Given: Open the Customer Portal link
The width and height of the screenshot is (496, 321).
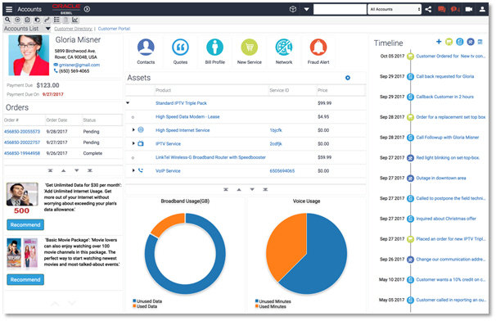Looking at the screenshot, I should click(114, 29).
